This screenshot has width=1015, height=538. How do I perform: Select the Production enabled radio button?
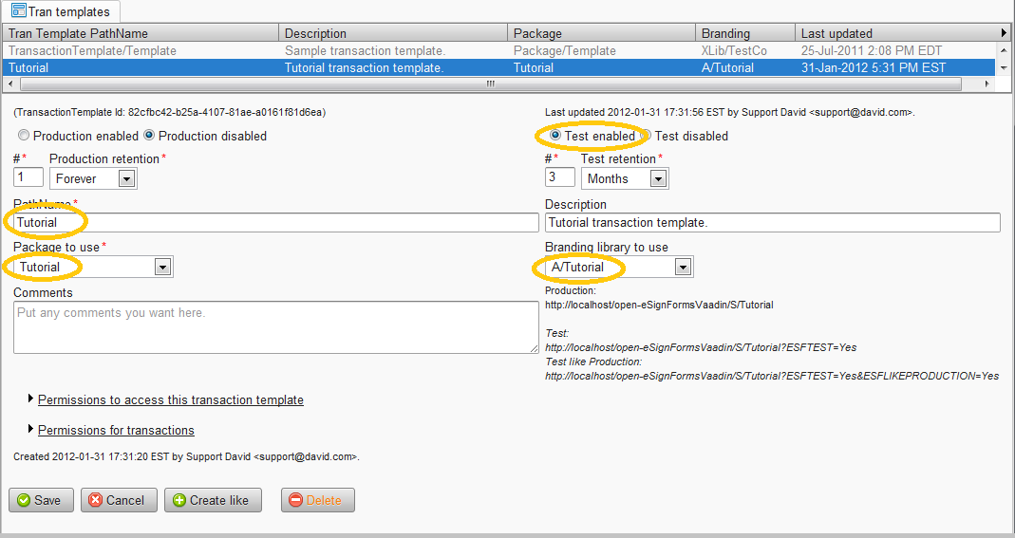point(24,136)
